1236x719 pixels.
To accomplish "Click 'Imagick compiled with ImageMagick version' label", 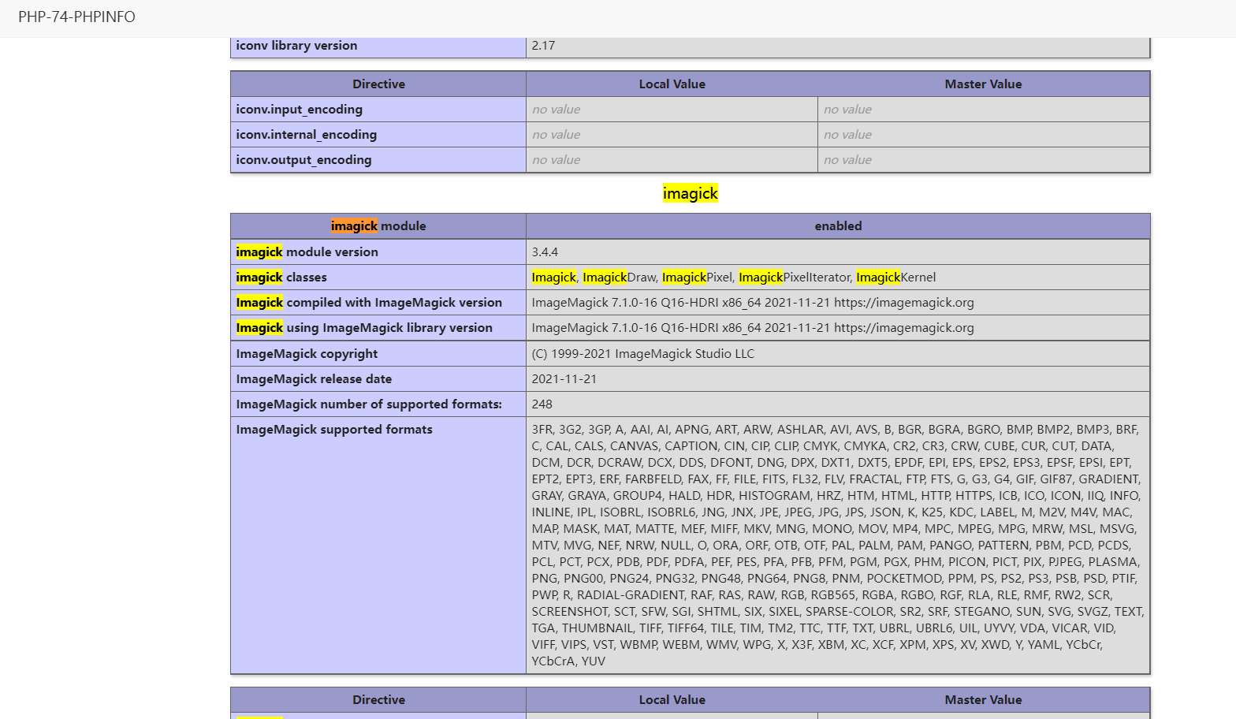I will [369, 303].
